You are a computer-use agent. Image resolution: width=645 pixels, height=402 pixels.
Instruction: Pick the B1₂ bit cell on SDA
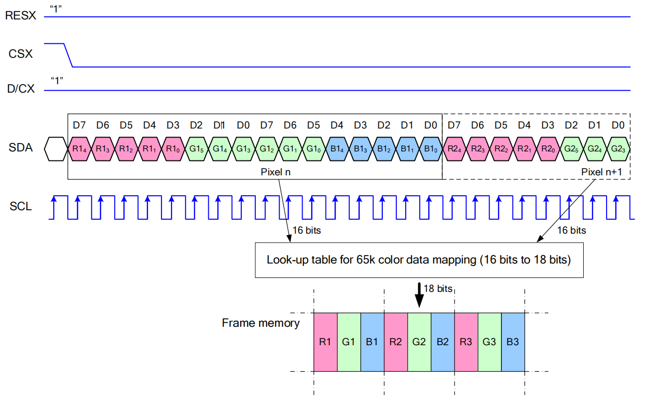pos(384,148)
